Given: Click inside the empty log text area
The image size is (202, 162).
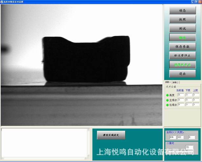Looking at the screenshot, I should [44, 143].
